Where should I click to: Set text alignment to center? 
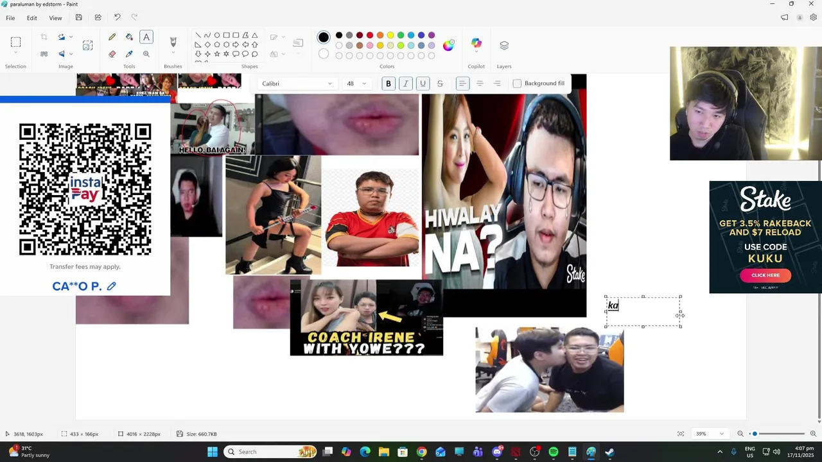click(480, 83)
